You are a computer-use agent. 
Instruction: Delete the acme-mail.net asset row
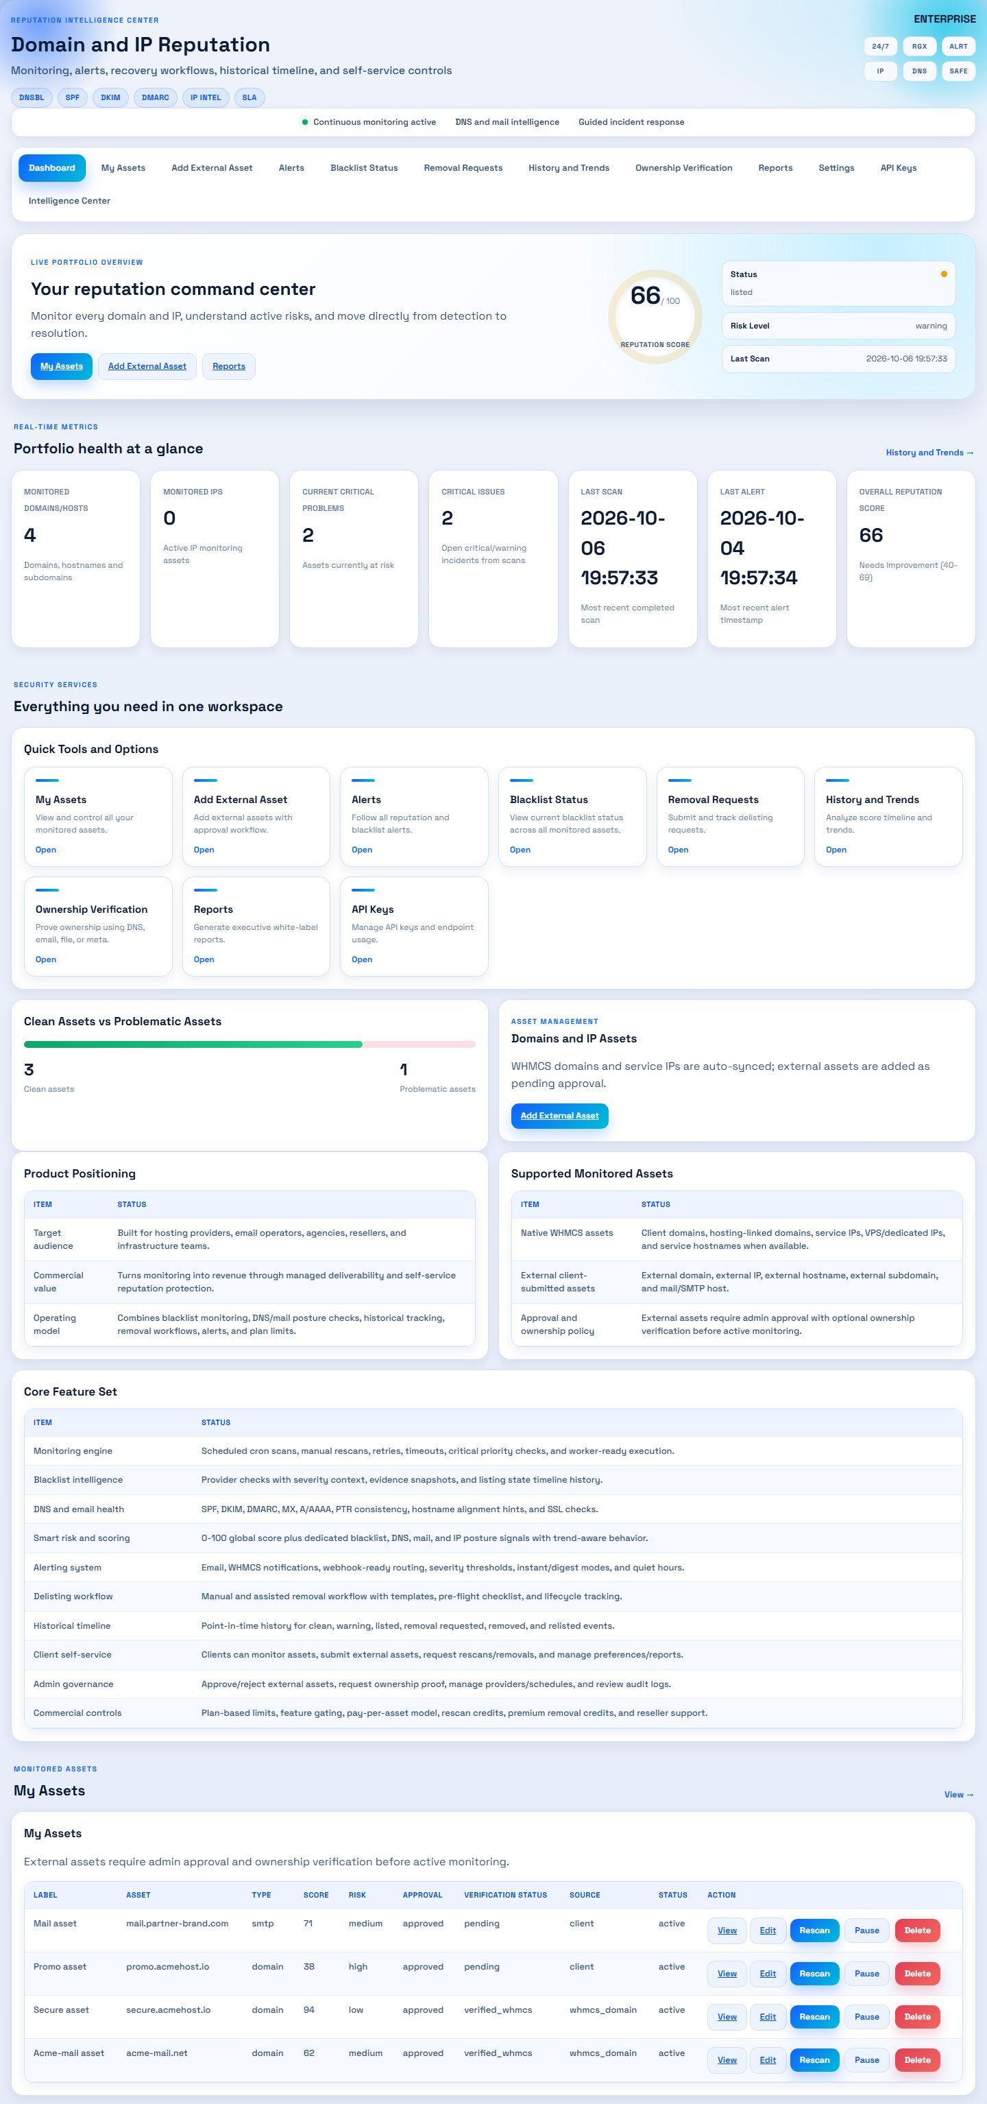click(x=917, y=2060)
